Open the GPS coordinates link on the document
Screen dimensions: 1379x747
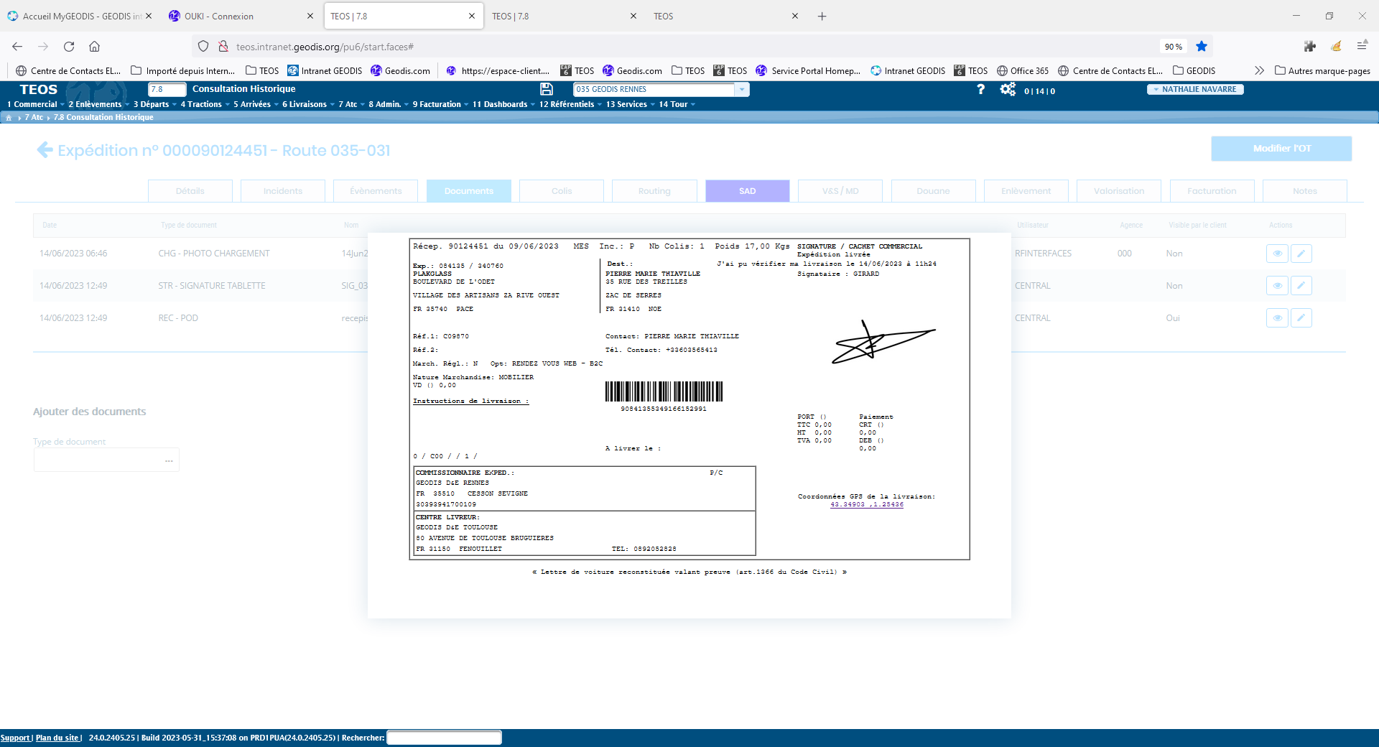click(867, 505)
